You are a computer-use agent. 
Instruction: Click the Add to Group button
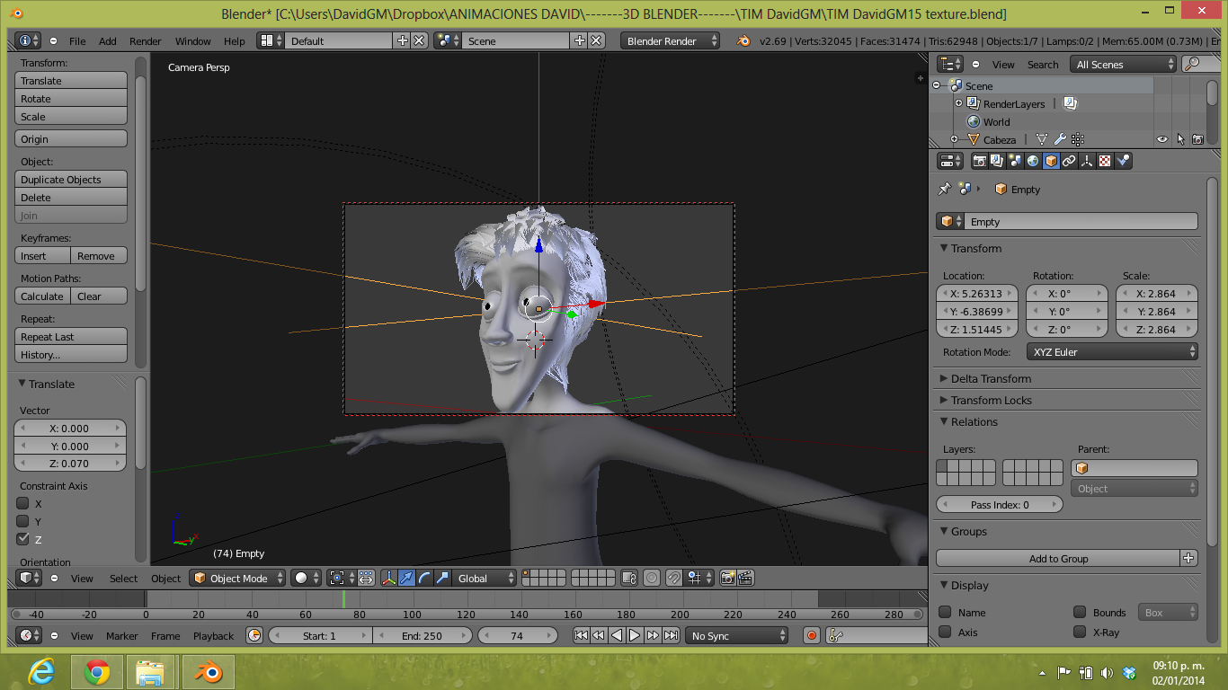[x=1058, y=558]
